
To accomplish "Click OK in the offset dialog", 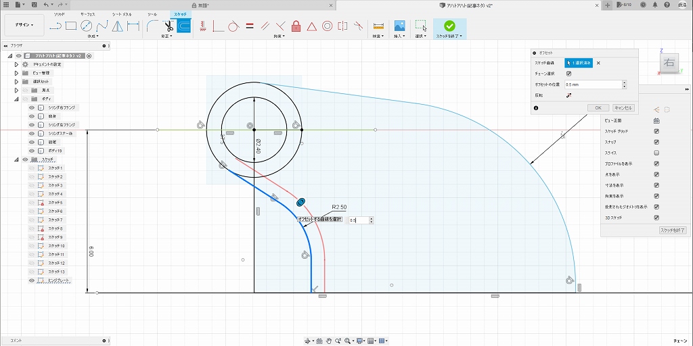I will (x=598, y=107).
